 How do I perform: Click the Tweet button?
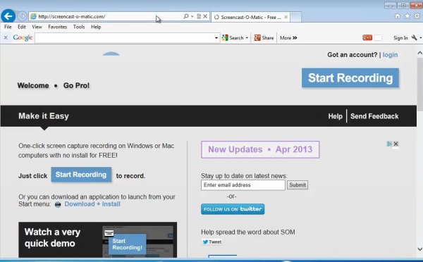(212, 242)
